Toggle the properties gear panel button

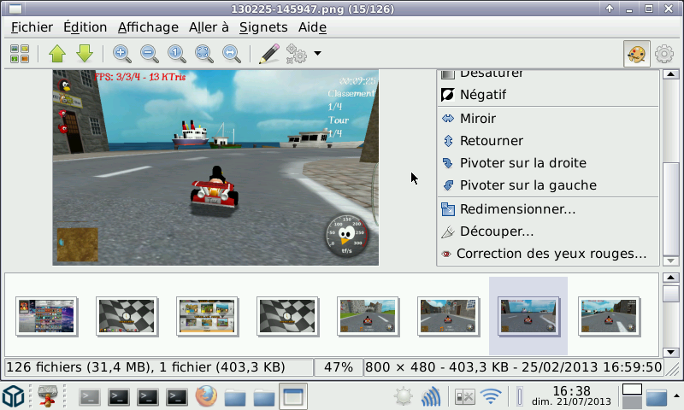[664, 54]
